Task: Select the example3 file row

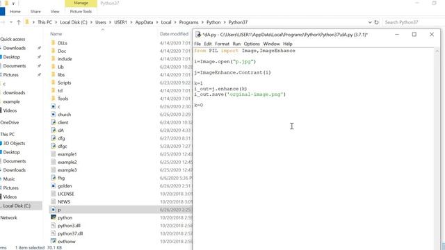Action: point(120,170)
